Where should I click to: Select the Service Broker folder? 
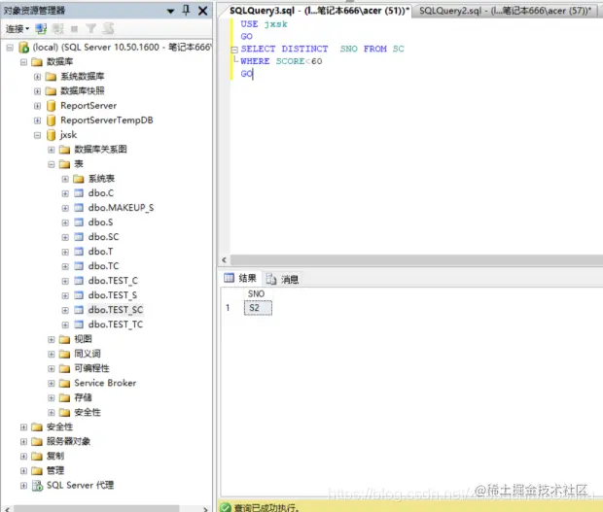click(105, 383)
